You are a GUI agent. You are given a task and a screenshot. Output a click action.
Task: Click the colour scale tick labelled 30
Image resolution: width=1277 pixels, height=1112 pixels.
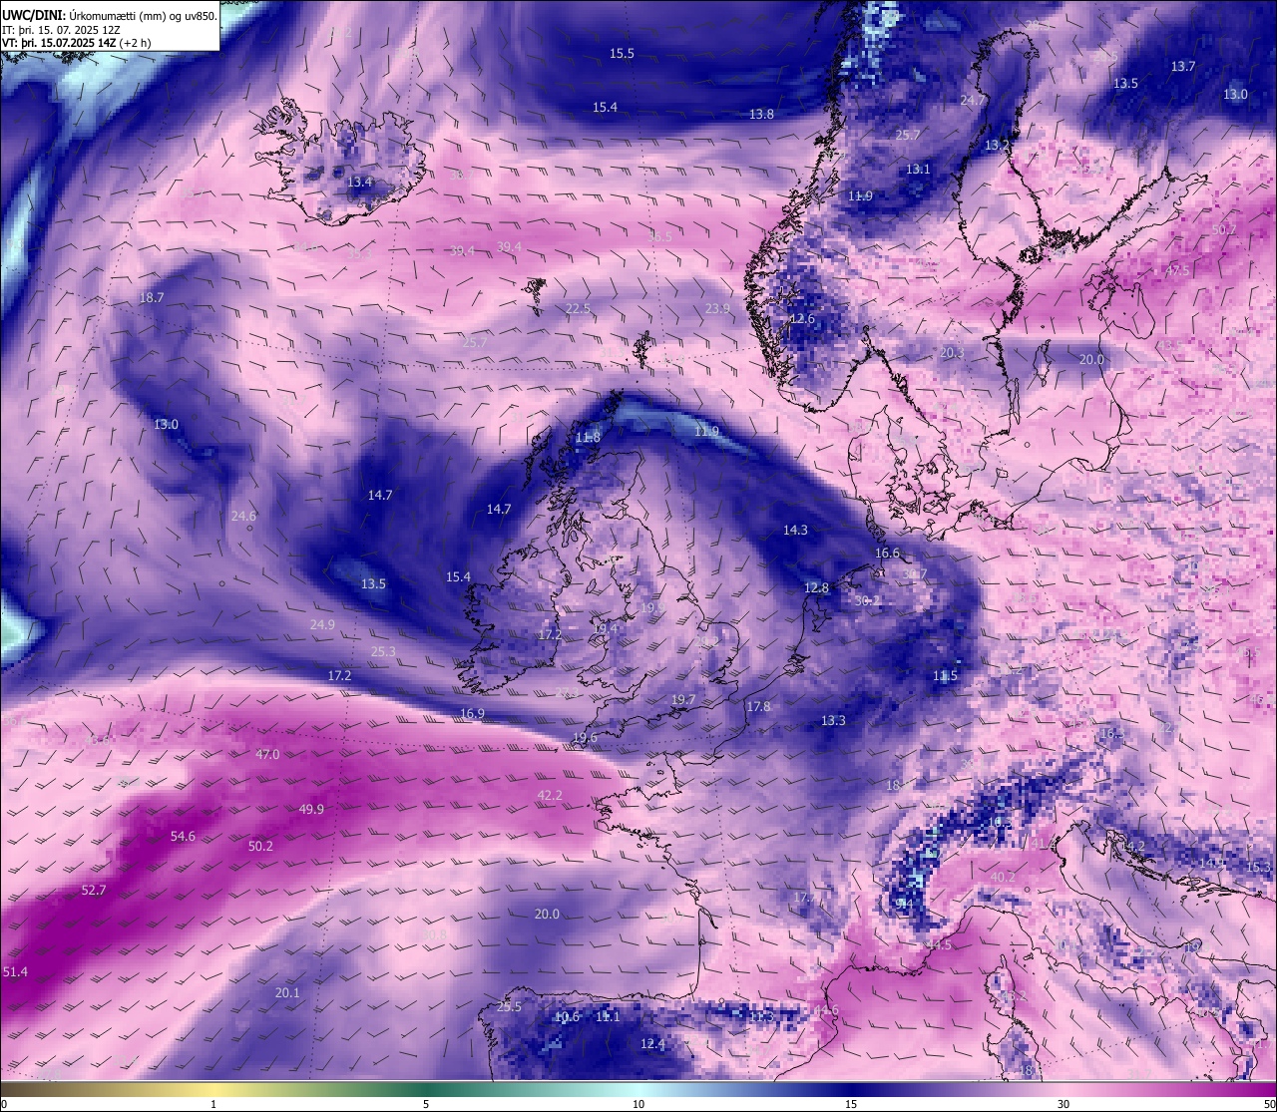coord(1064,1104)
